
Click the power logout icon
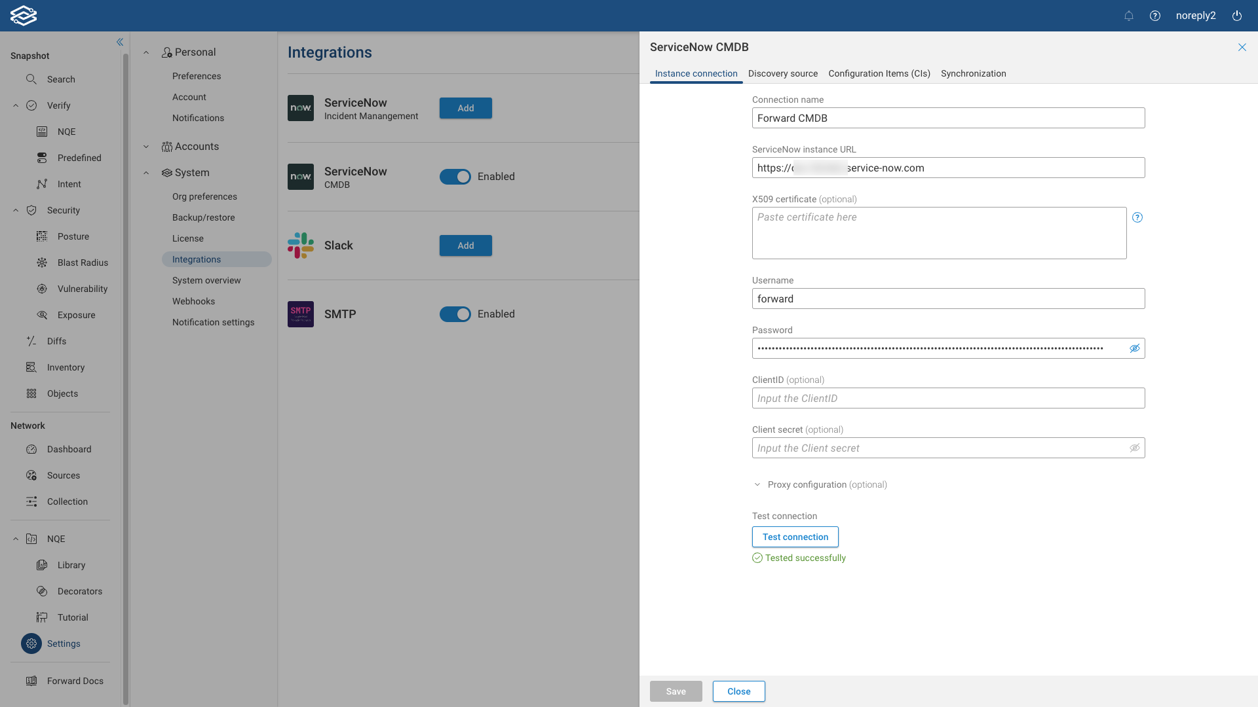tap(1237, 16)
